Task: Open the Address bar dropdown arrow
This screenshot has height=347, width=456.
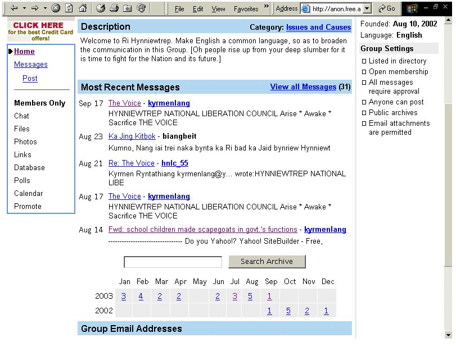Action: point(367,9)
